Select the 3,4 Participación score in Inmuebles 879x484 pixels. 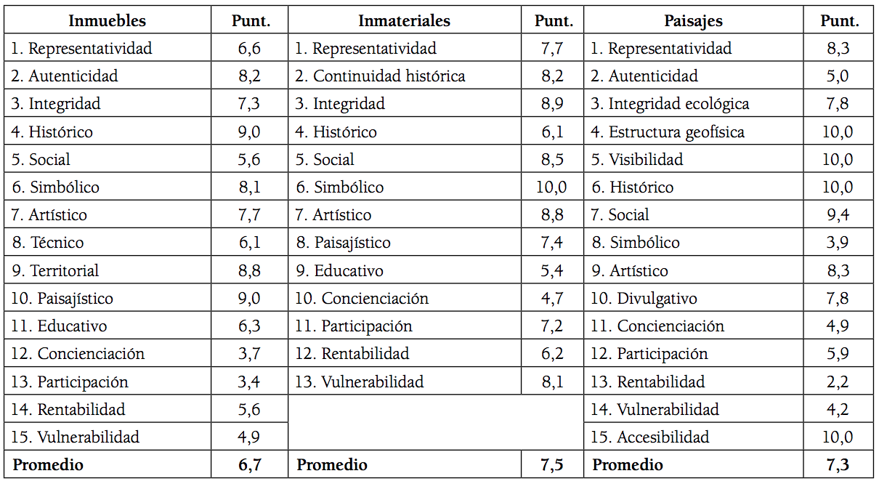[x=249, y=382]
